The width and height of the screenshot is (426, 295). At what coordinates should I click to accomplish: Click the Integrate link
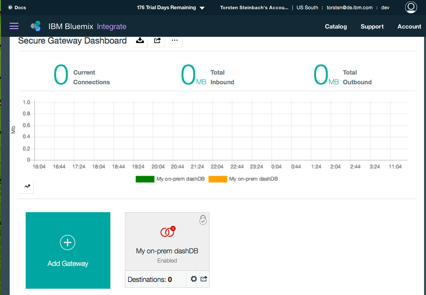(112, 26)
